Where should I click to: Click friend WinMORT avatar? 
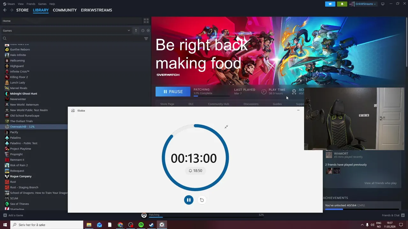329,155
